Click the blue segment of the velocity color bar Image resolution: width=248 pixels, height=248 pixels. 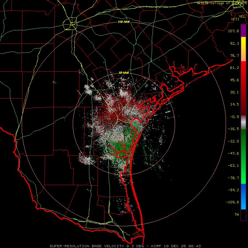243,196
